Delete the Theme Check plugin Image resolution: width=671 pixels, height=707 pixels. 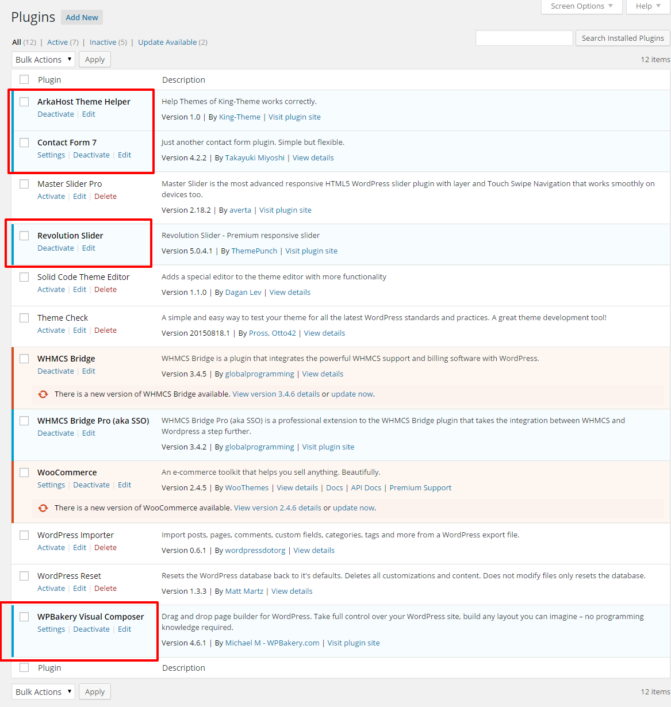pos(105,331)
